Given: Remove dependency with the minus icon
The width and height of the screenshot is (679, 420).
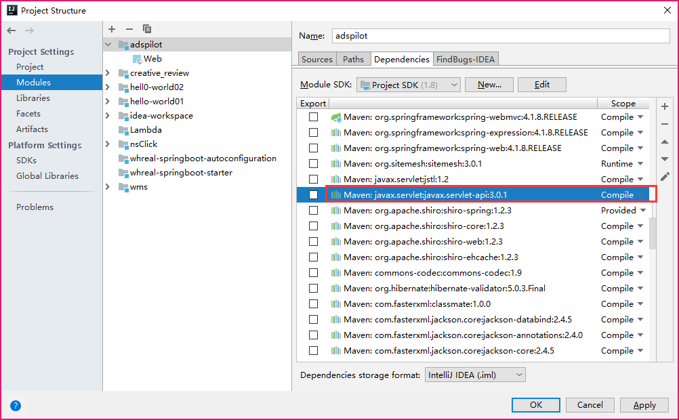Looking at the screenshot, I should coord(665,124).
